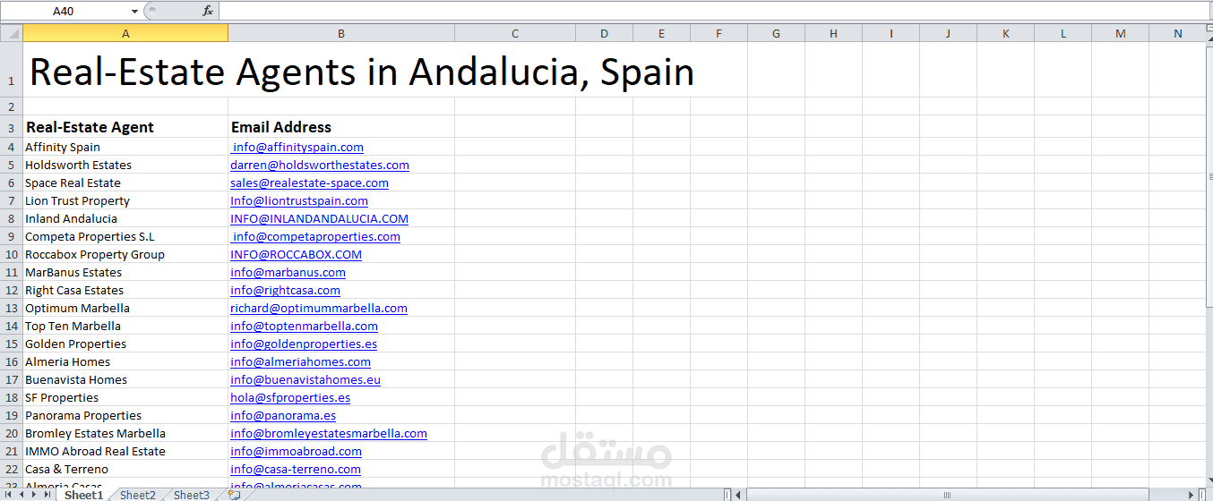
Task: Click inside the Name Box showing A40
Action: click(x=65, y=11)
